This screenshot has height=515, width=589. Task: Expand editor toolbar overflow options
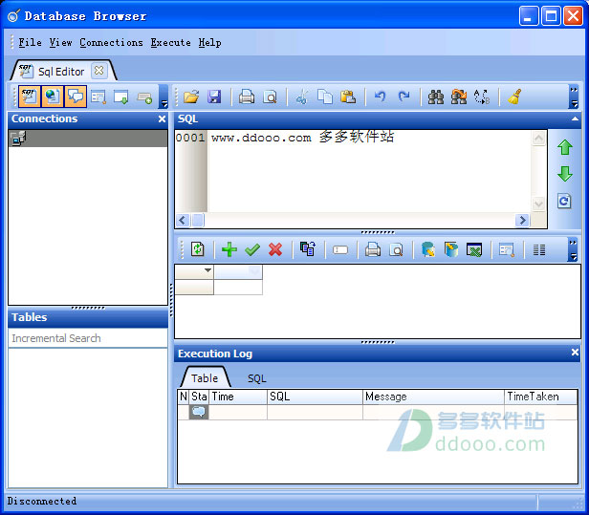point(574,97)
